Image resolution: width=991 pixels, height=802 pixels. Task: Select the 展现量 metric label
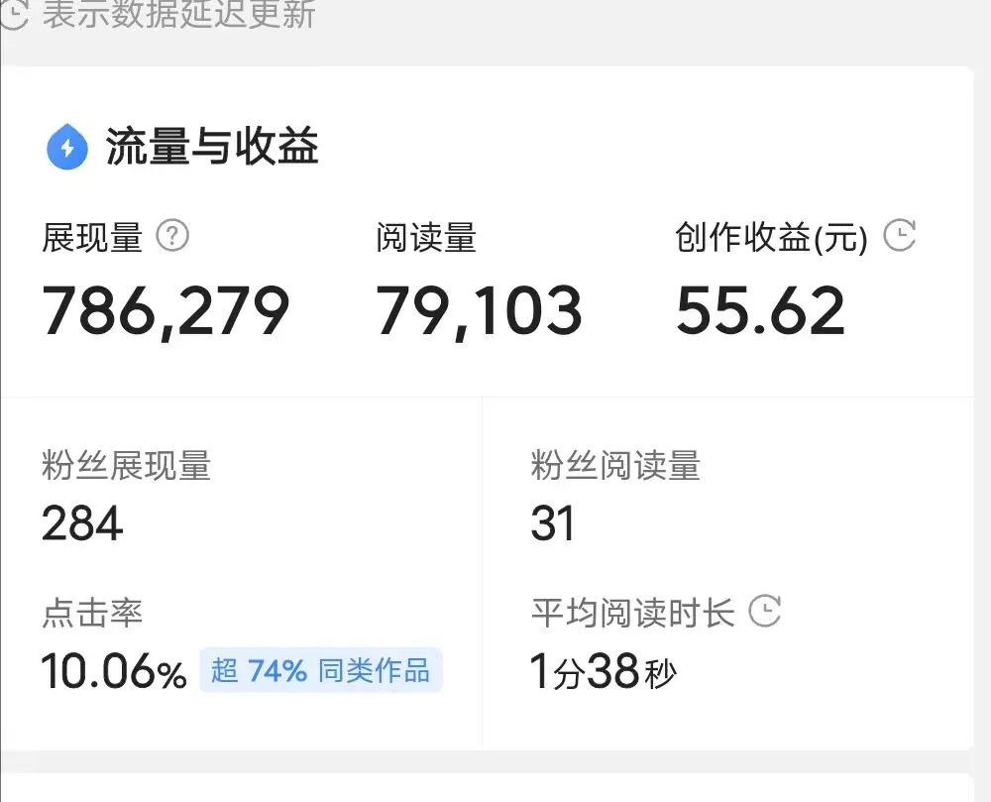pos(94,238)
